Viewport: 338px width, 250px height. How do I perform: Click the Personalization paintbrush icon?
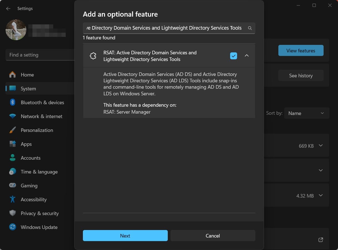pyautogui.click(x=12, y=130)
